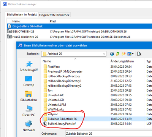Click the Archicad icon in file dialog title

20,45
